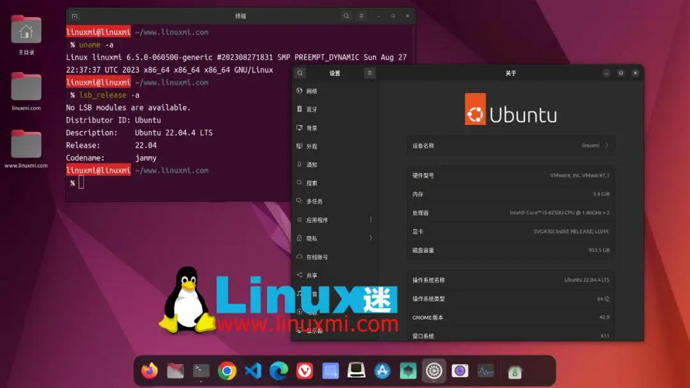
Task: Click the new tab icon in Terminal
Action: pyautogui.click(x=75, y=16)
